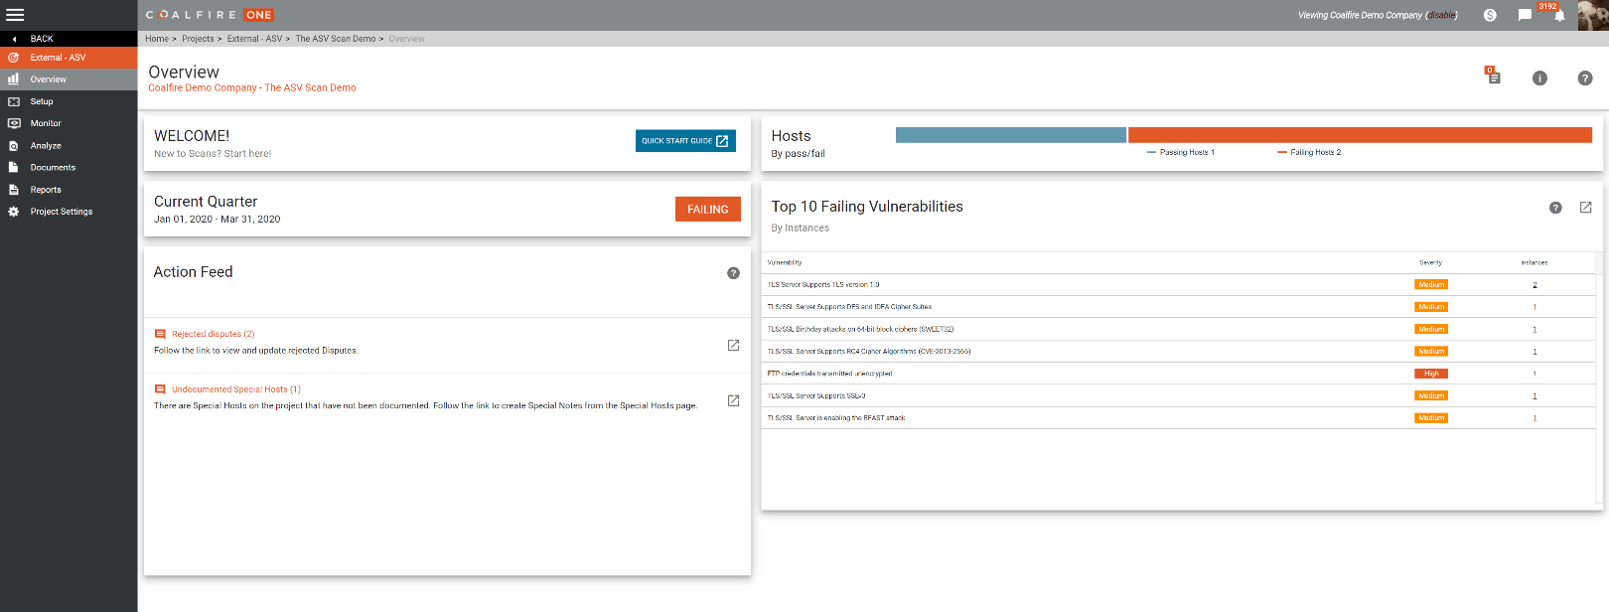1609x612 pixels.
Task: Click the Analyze magnifier document icon
Action: 13,145
